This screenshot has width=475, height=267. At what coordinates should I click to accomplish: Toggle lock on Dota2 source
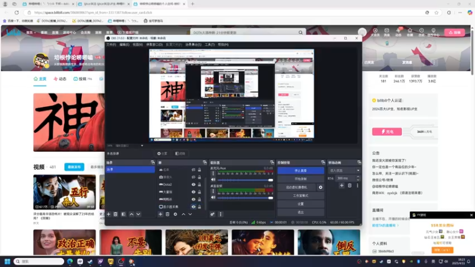[199, 185]
